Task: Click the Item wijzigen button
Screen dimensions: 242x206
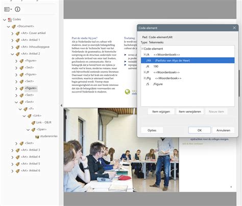Action: 161,111
